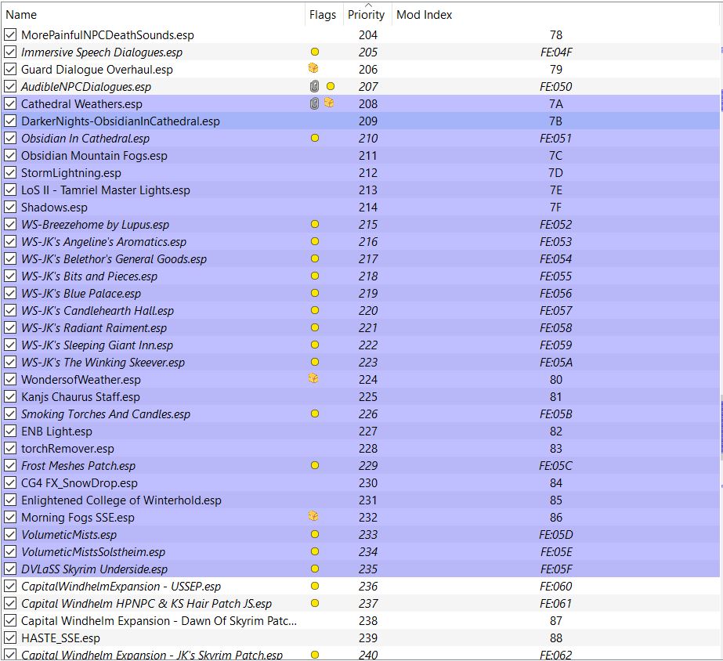Click the yellow dot flag for AudibleNPCDialogues.esp
This screenshot has width=723, height=661.
[x=331, y=86]
